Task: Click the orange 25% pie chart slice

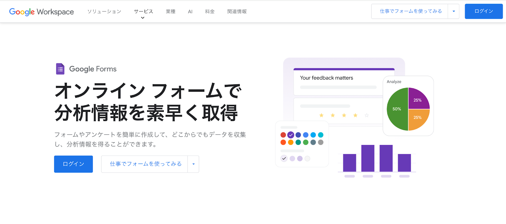Action: pos(418,119)
